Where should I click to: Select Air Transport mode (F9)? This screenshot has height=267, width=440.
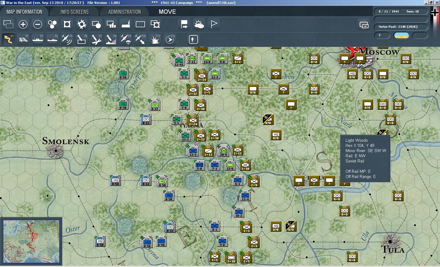click(x=126, y=39)
